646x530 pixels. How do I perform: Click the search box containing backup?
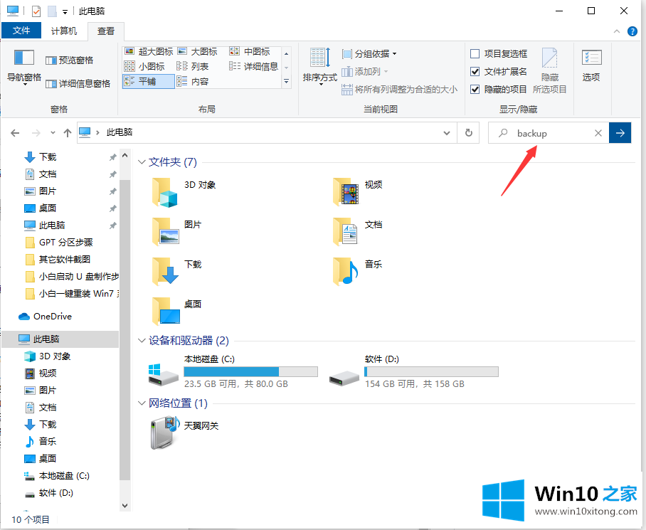click(x=548, y=133)
